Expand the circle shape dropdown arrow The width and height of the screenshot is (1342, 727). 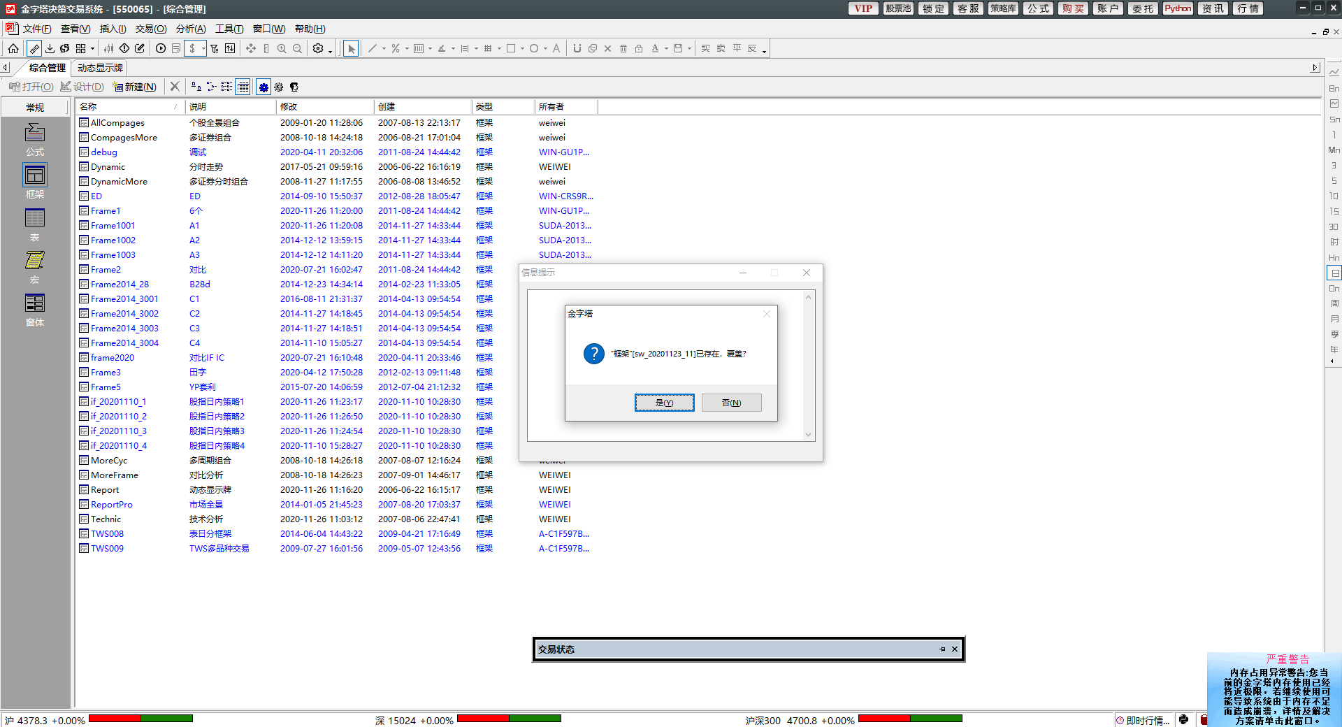click(x=545, y=49)
